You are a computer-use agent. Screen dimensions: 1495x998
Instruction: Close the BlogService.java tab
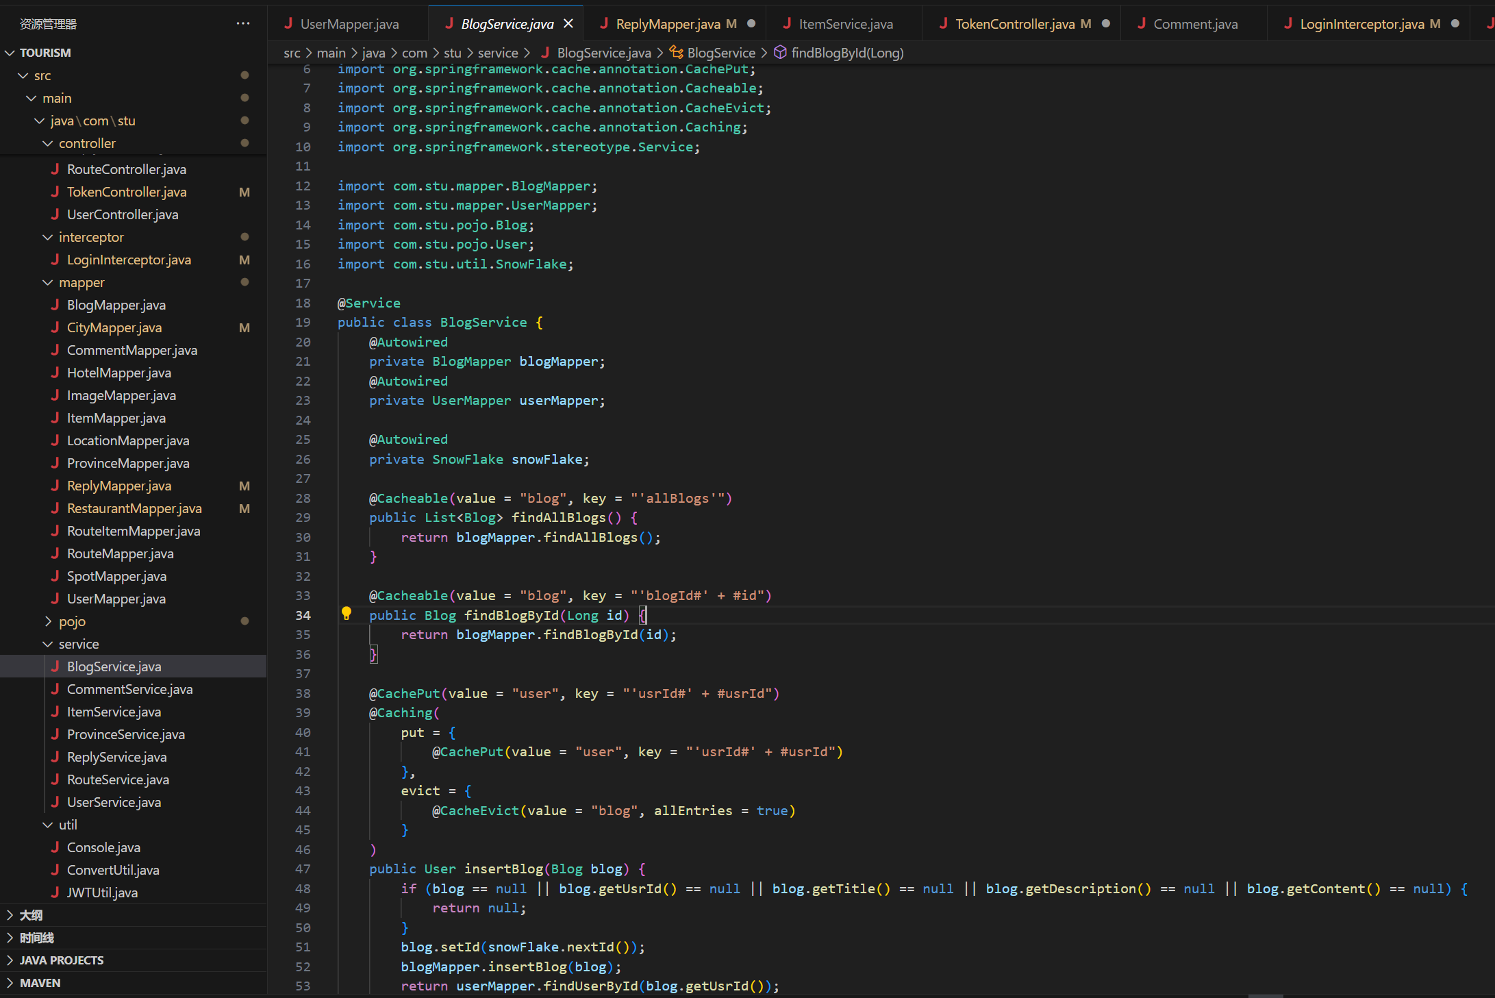pyautogui.click(x=568, y=24)
